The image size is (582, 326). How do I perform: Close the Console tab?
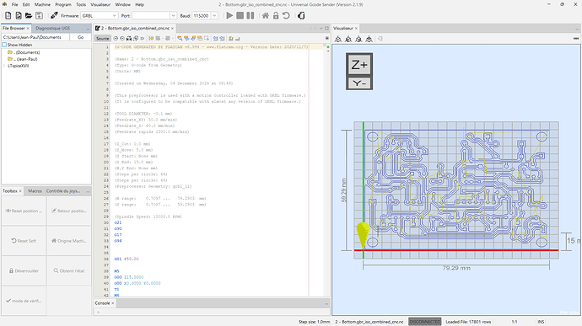point(113,303)
